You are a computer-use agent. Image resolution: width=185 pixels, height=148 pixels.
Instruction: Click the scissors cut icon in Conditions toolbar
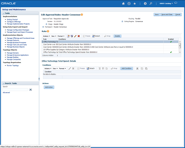(x=137, y=69)
